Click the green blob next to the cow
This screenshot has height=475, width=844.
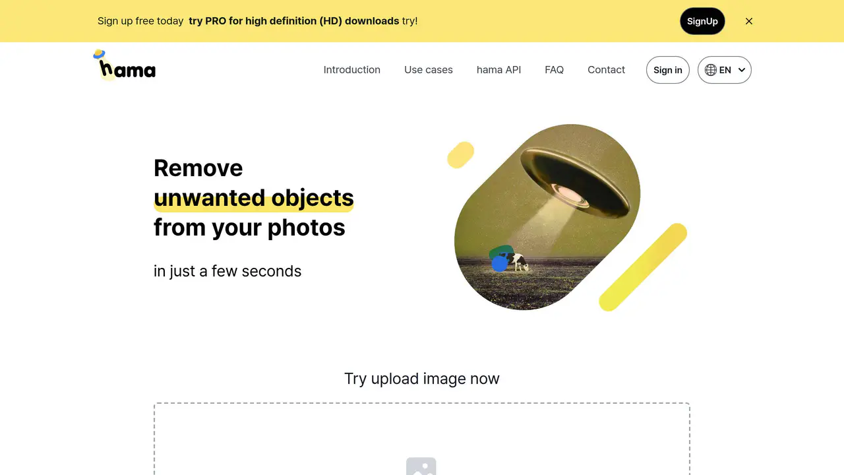[x=501, y=251]
